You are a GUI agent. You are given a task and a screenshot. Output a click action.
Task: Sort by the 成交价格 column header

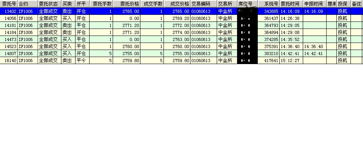pos(177,4)
